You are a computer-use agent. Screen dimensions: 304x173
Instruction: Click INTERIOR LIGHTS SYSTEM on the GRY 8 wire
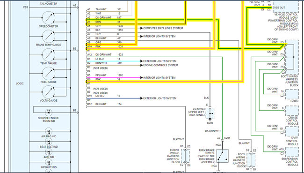click(x=159, y=37)
